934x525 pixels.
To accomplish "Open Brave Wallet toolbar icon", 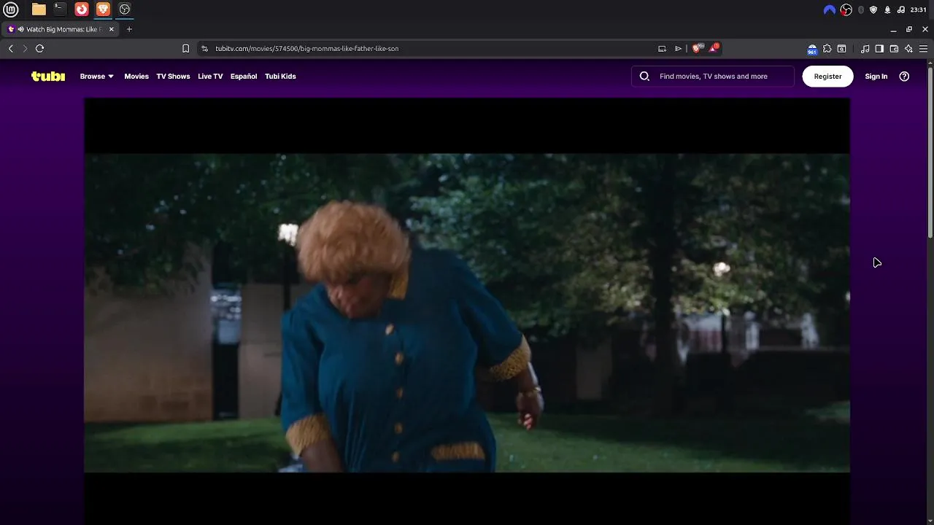I will (x=894, y=48).
